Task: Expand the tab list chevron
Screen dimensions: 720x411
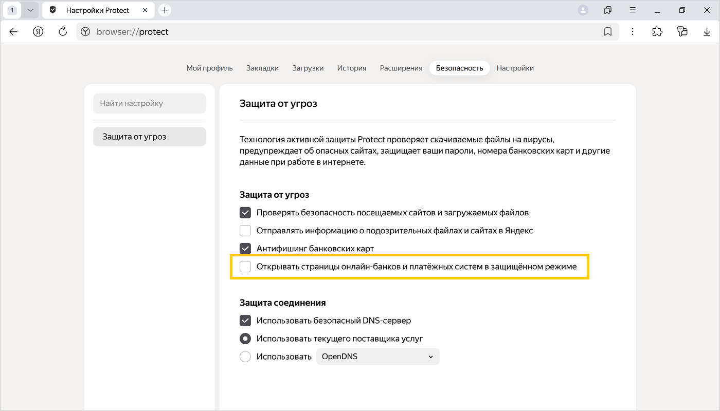Action: click(30, 10)
